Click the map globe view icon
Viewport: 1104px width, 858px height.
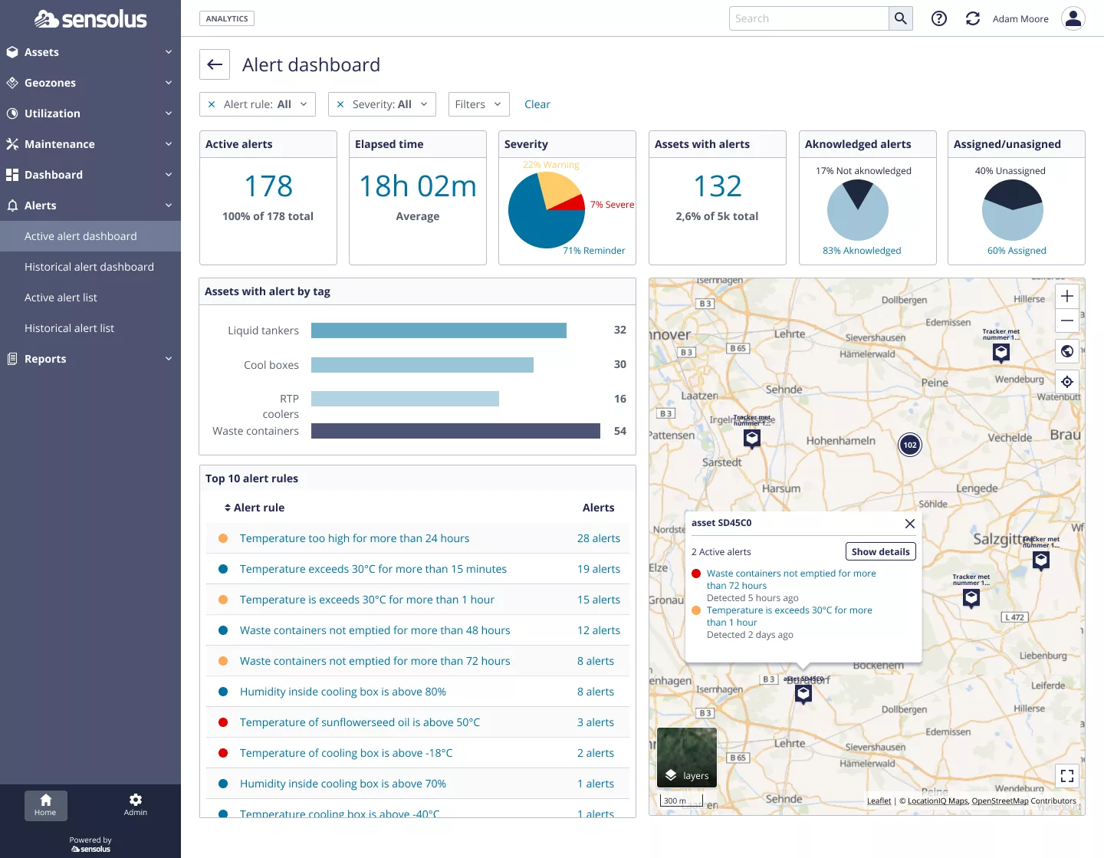[x=1066, y=351]
